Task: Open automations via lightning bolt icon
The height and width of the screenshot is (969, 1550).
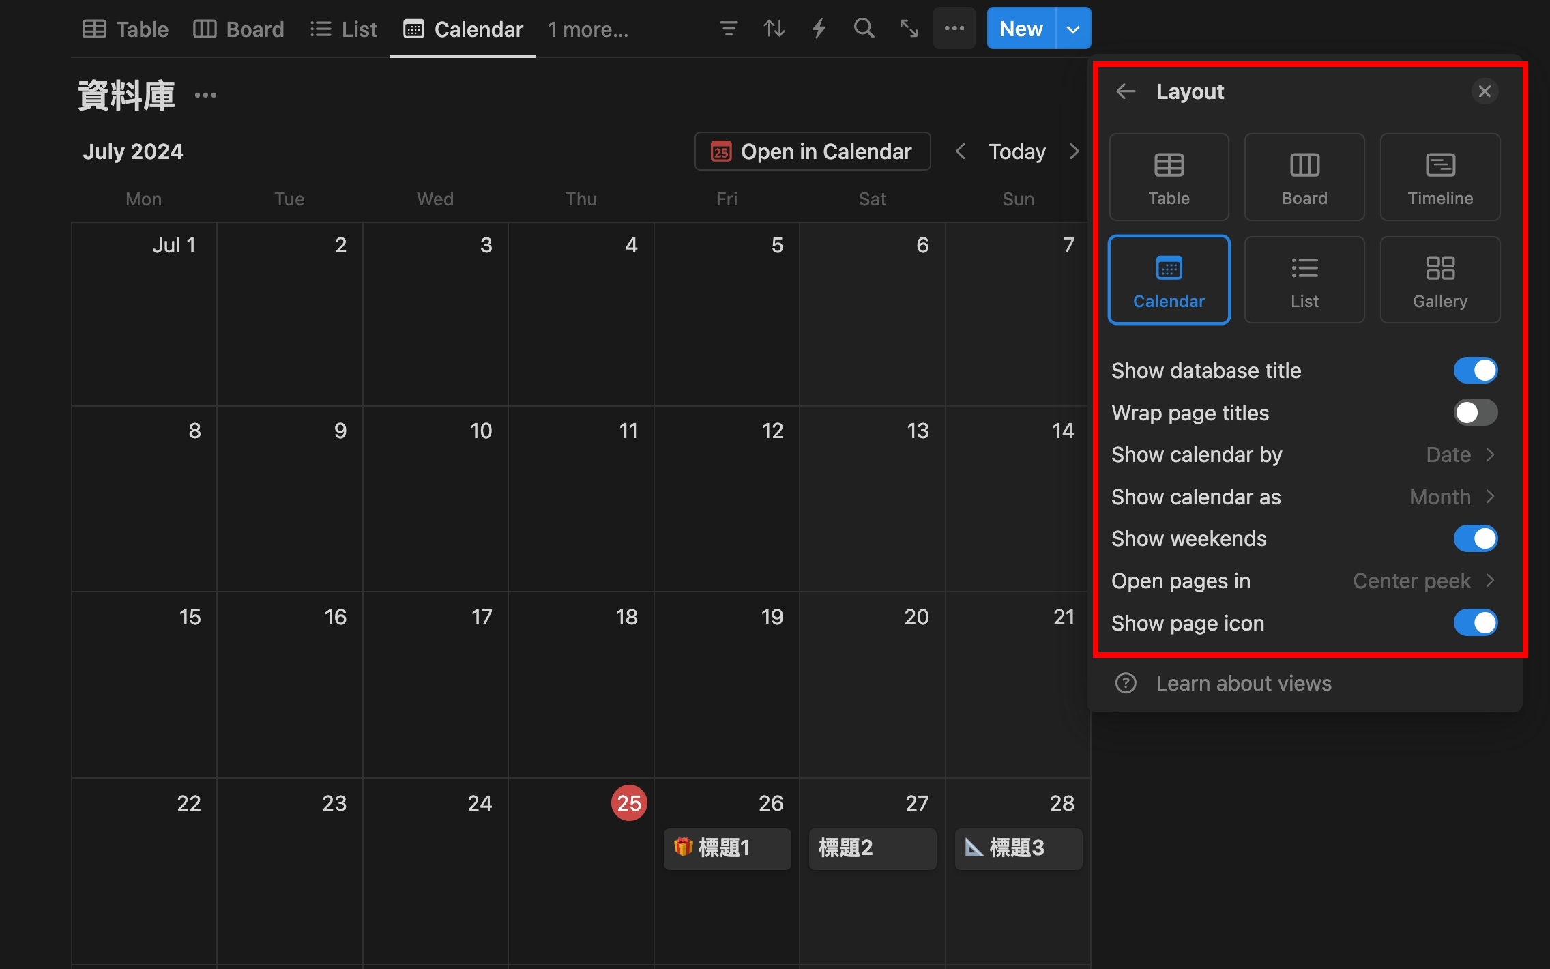Action: pyautogui.click(x=819, y=29)
